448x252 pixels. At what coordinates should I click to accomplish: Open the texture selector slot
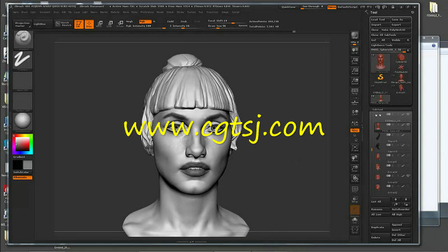pyautogui.click(x=22, y=101)
